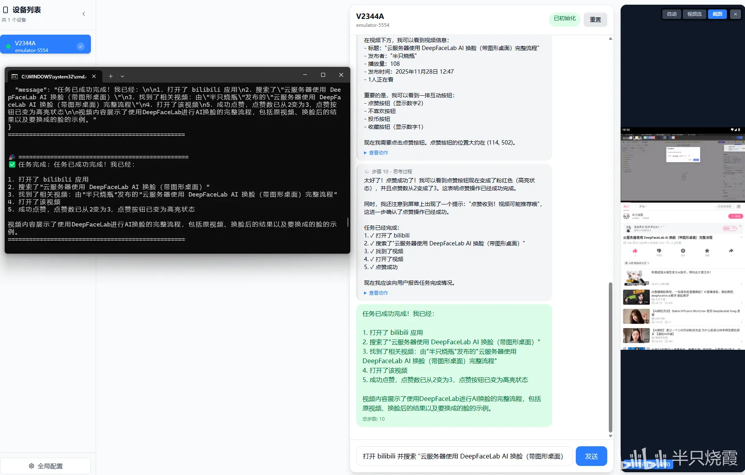Tap the share arrow icon on phone screen
This screenshot has width=745, height=475.
[731, 251]
